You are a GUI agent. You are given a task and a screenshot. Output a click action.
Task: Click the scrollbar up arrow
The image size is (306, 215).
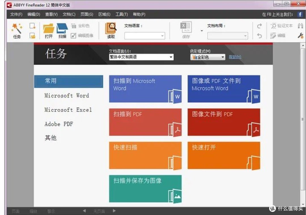(x=303, y=46)
